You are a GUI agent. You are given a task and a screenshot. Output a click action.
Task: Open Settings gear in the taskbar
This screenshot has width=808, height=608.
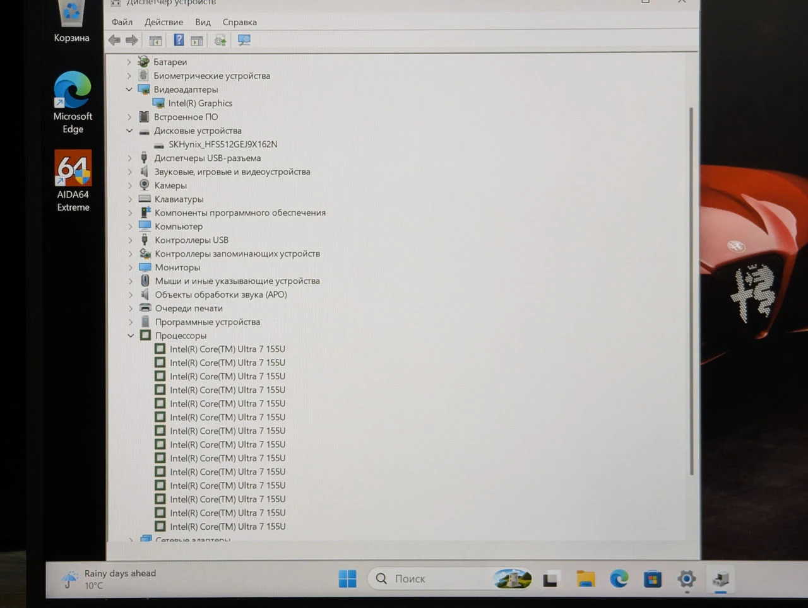686,578
